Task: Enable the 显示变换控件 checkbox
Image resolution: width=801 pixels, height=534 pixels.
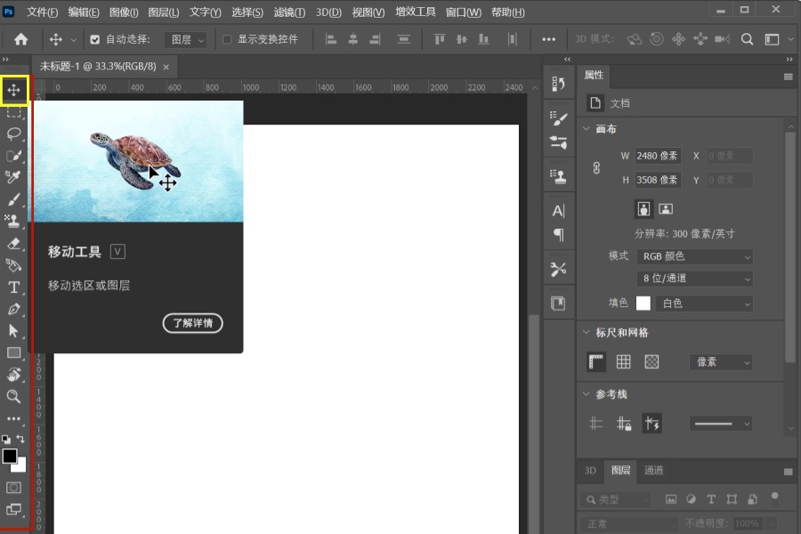Action: pos(227,39)
